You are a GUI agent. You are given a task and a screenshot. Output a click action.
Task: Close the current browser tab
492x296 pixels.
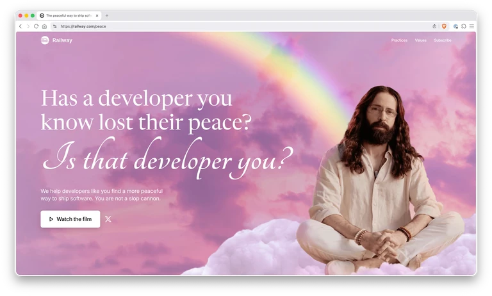point(97,15)
